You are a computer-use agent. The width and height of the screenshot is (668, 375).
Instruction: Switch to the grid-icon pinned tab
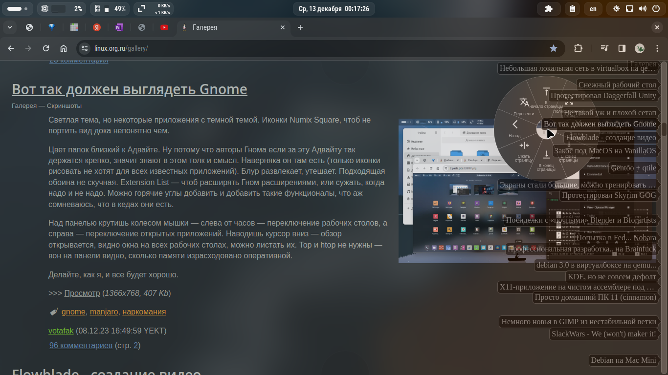pyautogui.click(x=74, y=27)
